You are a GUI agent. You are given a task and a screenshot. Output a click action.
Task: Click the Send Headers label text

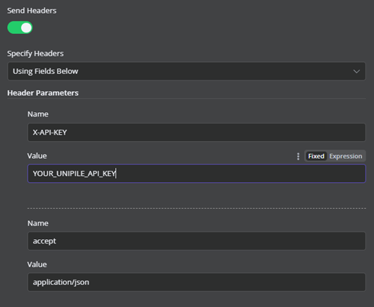32,11
